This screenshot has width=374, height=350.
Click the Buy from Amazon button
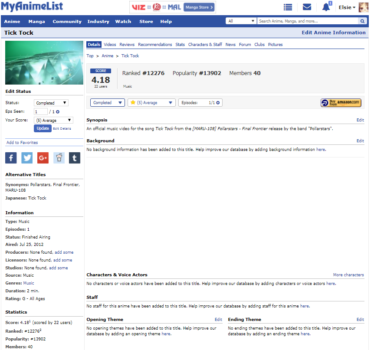tap(341, 103)
